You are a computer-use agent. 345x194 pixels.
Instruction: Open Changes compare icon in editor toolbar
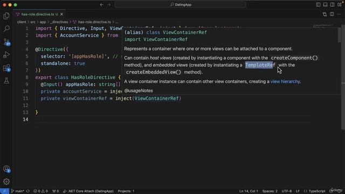pos(325,15)
